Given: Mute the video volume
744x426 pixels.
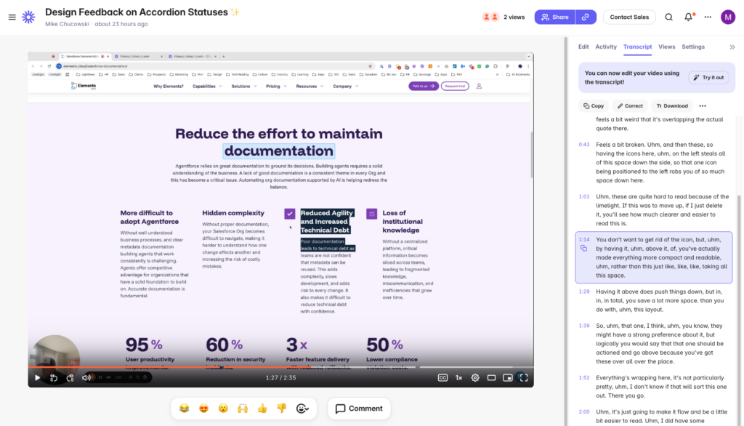Looking at the screenshot, I should coord(86,377).
